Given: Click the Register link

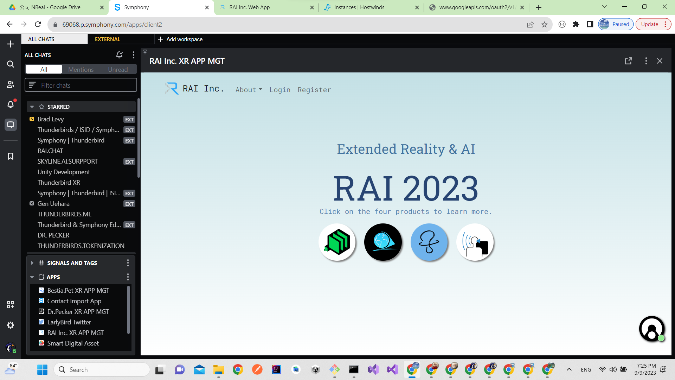Looking at the screenshot, I should click(314, 90).
